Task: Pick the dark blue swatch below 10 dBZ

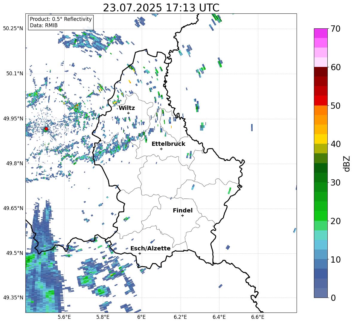Action: point(321,274)
